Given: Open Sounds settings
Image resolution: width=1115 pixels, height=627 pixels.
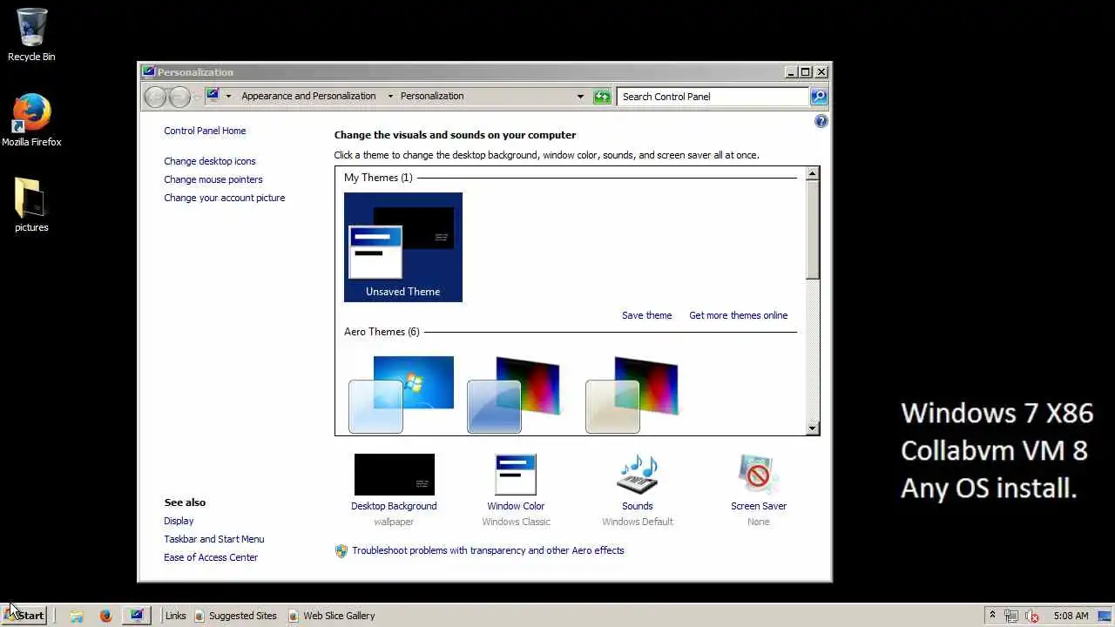Looking at the screenshot, I should [x=638, y=489].
